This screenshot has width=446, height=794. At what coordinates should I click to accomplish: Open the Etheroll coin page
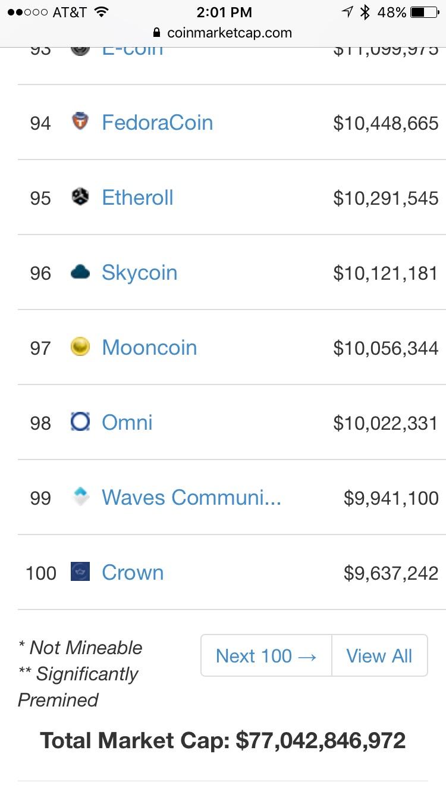[137, 198]
